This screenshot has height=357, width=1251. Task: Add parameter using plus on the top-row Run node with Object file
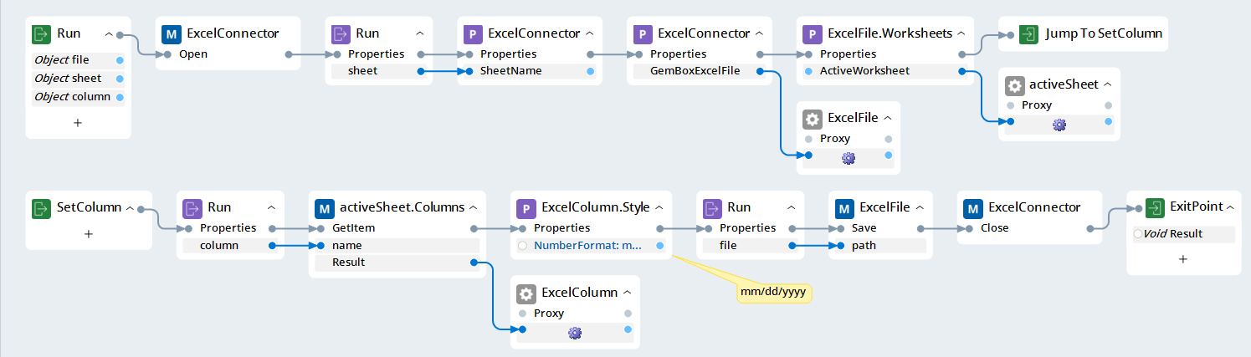[78, 123]
